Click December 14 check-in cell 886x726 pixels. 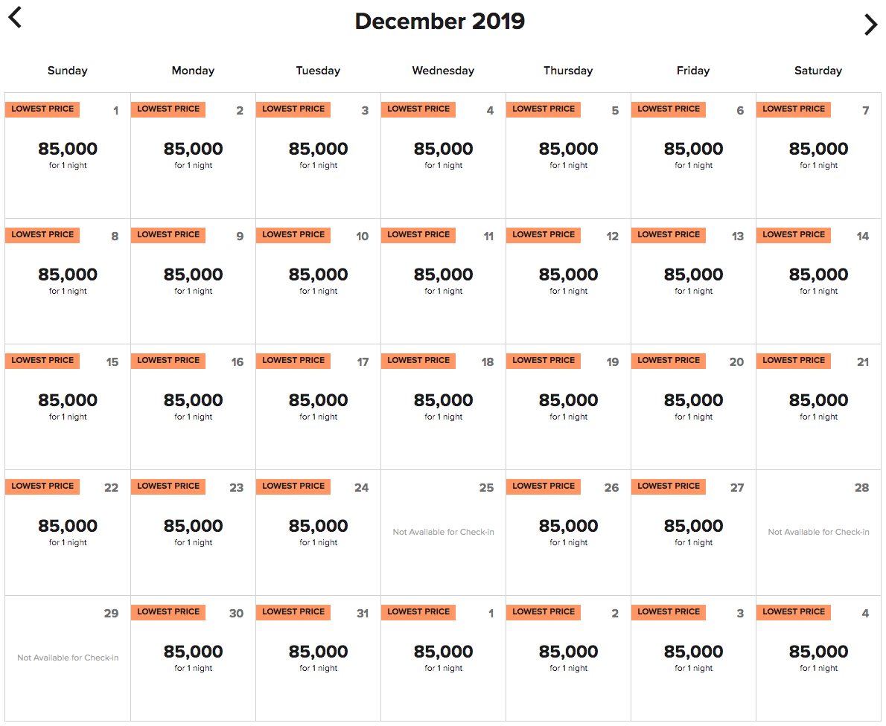[x=818, y=281]
